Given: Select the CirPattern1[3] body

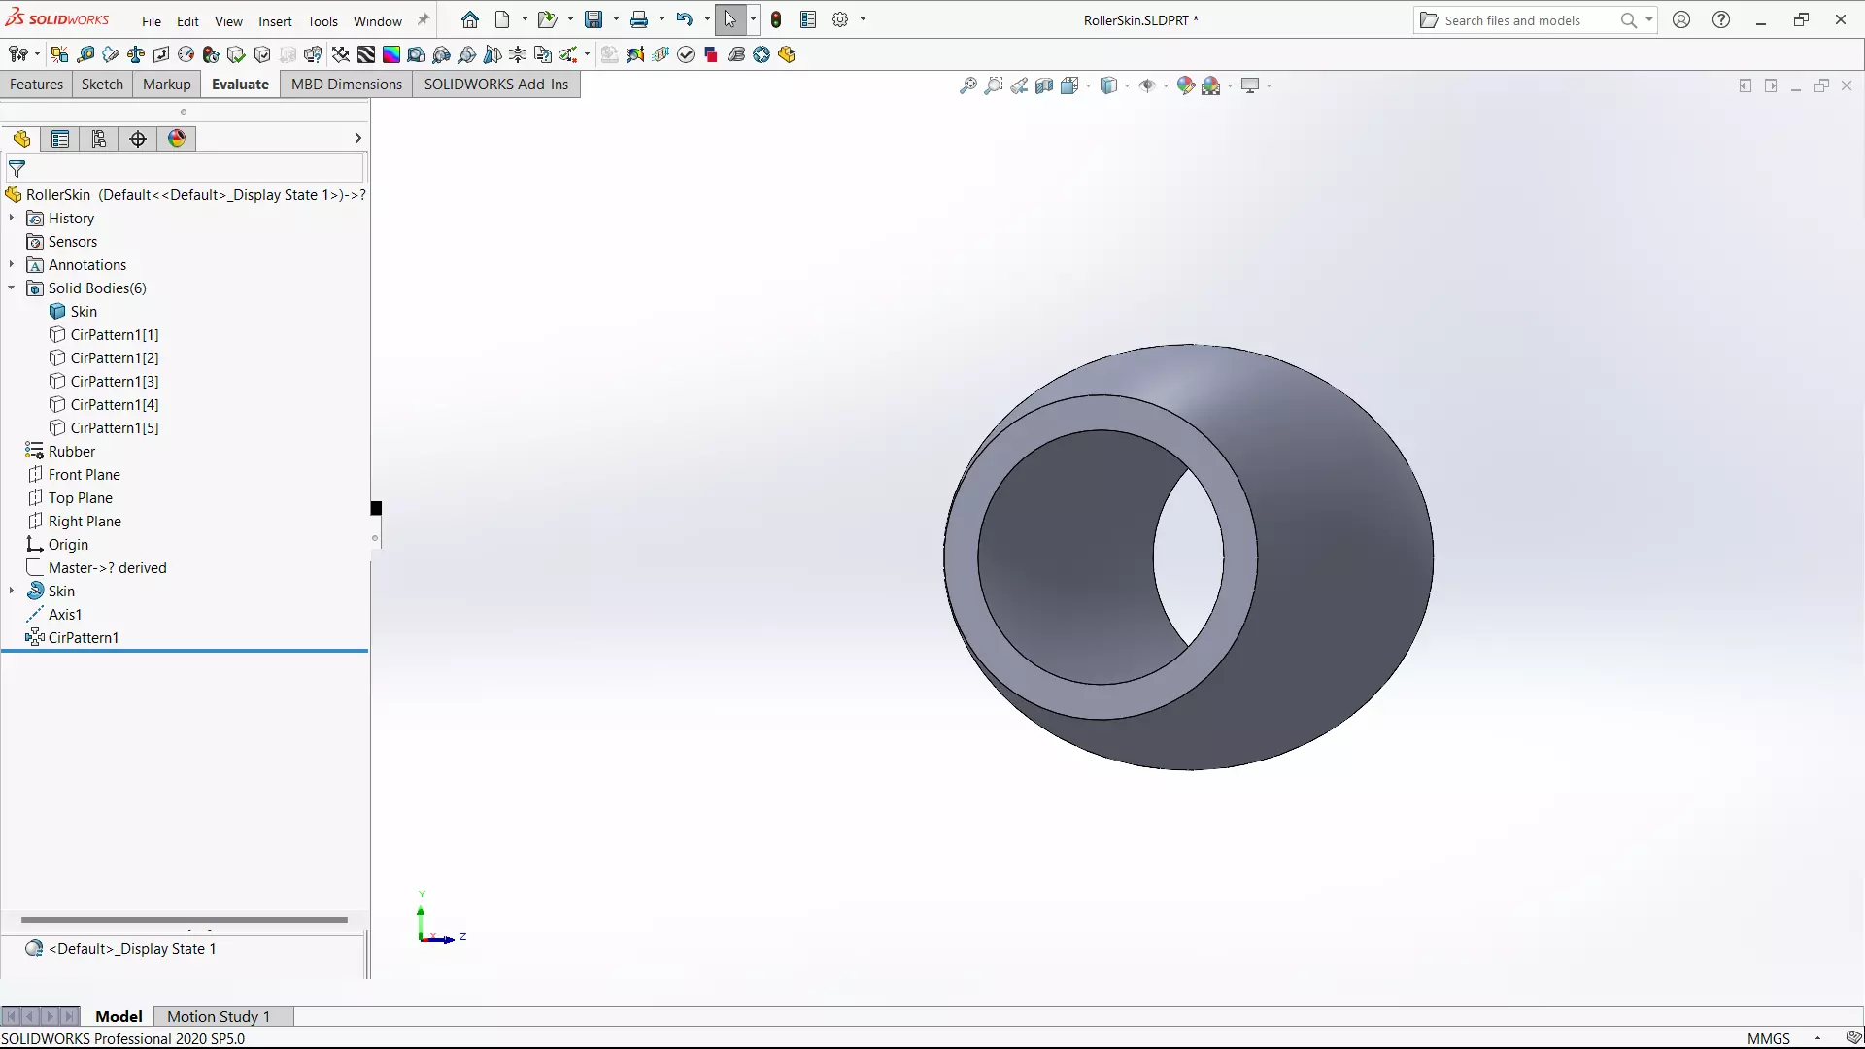Looking at the screenshot, I should point(104,382).
